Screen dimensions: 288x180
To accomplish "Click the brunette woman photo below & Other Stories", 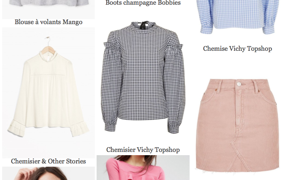I will coord(49,173).
